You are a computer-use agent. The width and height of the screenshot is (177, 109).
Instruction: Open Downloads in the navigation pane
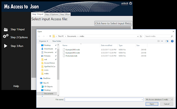49,49
